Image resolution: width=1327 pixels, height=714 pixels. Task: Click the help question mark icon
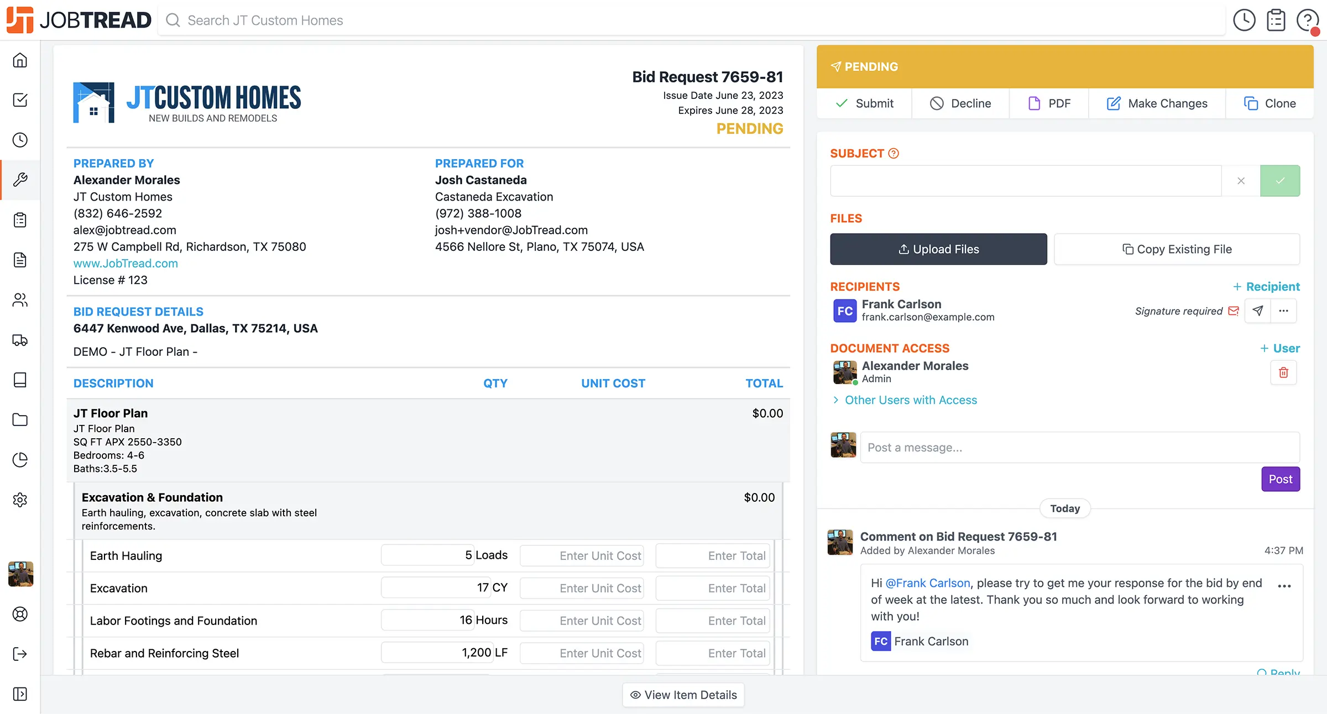(x=1307, y=20)
